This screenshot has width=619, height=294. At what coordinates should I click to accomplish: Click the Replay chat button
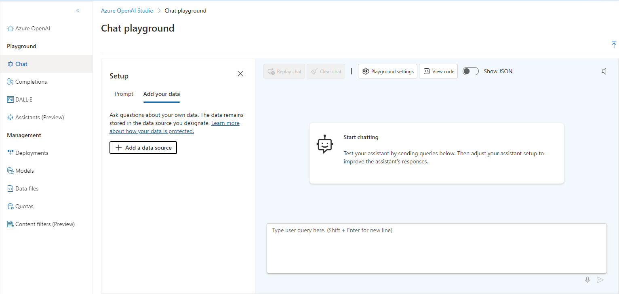click(284, 71)
